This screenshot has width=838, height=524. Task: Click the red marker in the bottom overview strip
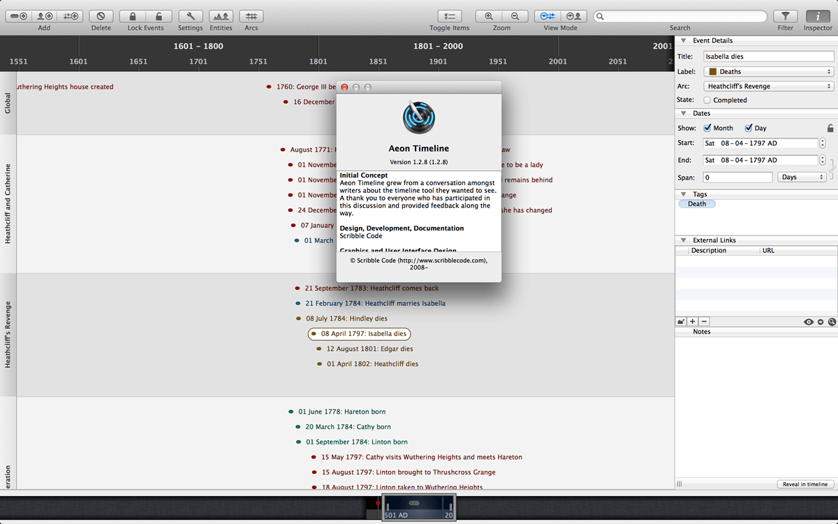378,502
